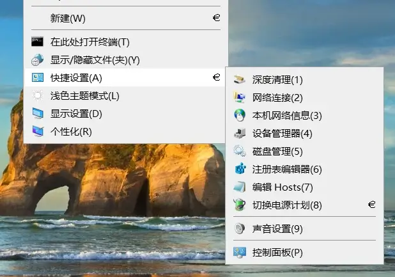This screenshot has width=395, height=277.
Task: Open 网络连接(2) in the submenu
Action: [305, 97]
